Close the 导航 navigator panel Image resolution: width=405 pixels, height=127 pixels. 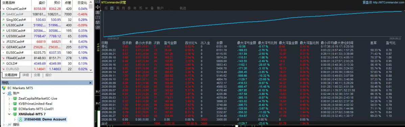tap(90, 83)
